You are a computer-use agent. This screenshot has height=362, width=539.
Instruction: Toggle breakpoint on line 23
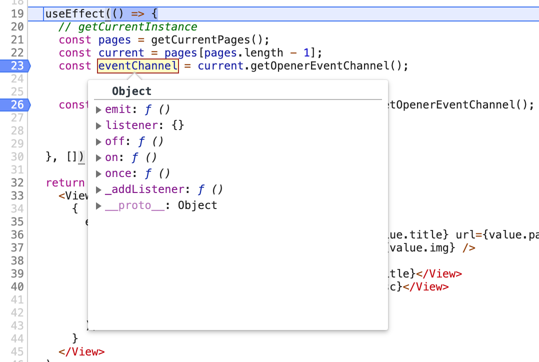coord(15,65)
